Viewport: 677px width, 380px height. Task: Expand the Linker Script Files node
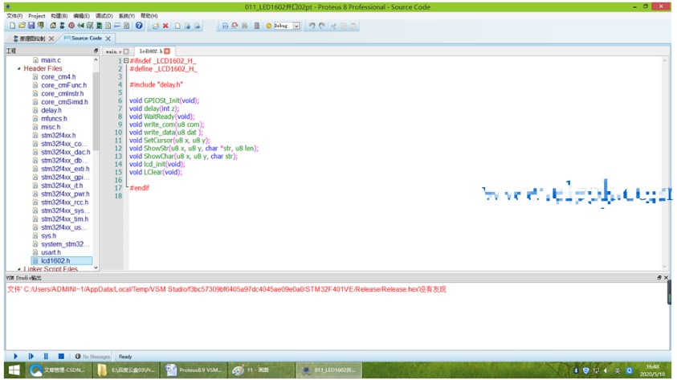click(19, 269)
